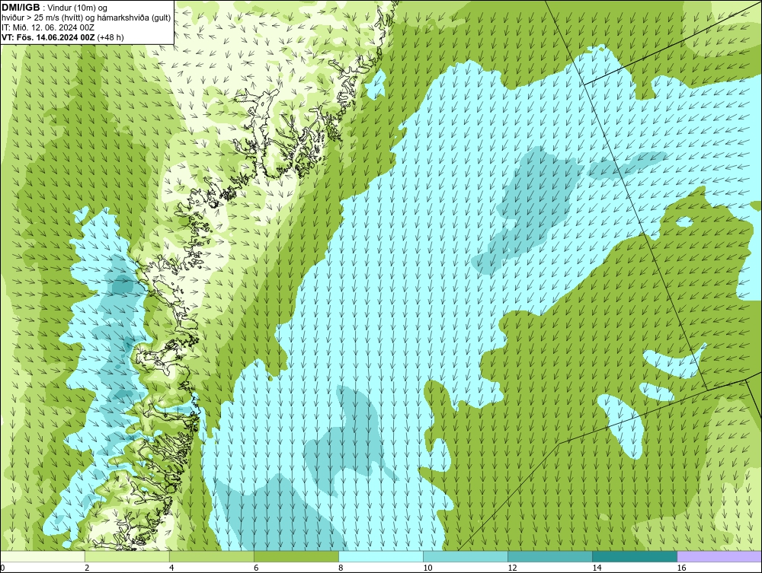Click the legend scale label '16'
Viewport: 762px width, 573px height.
tap(680, 568)
